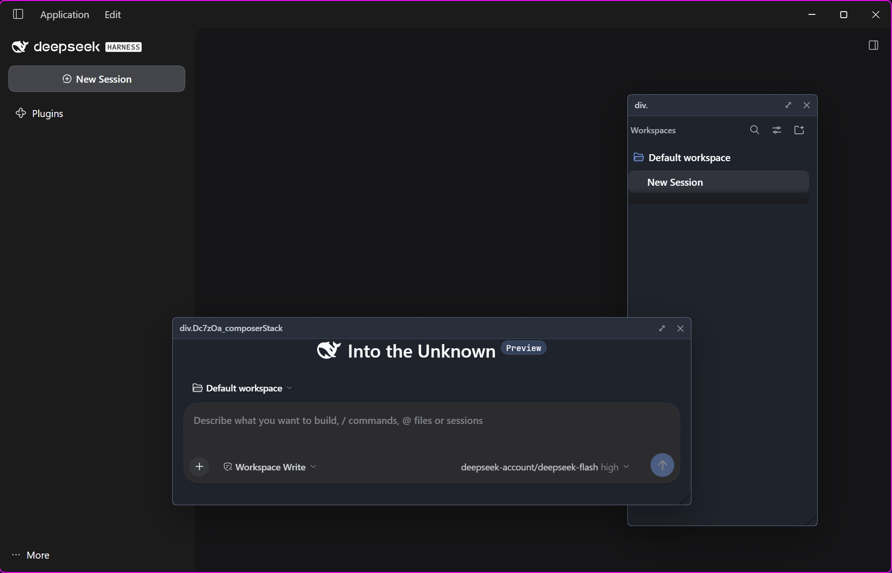Open the Plugins page
Screen dimensions: 892x573
[x=39, y=113]
